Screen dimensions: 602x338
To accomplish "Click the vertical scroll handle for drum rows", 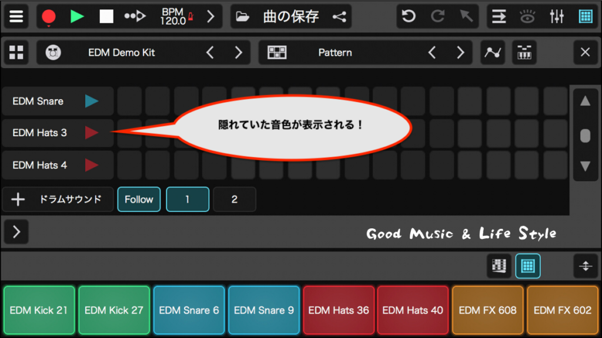I will [585, 136].
